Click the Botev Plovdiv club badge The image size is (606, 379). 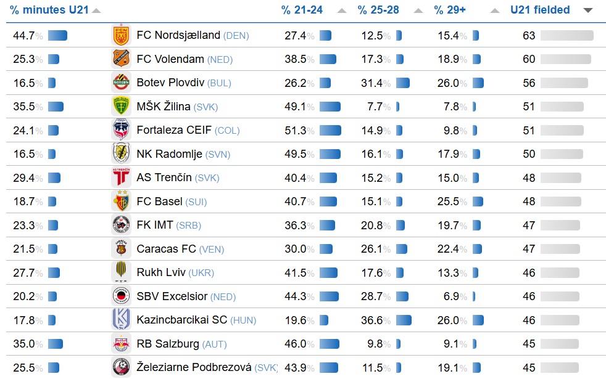pyautogui.click(x=121, y=83)
